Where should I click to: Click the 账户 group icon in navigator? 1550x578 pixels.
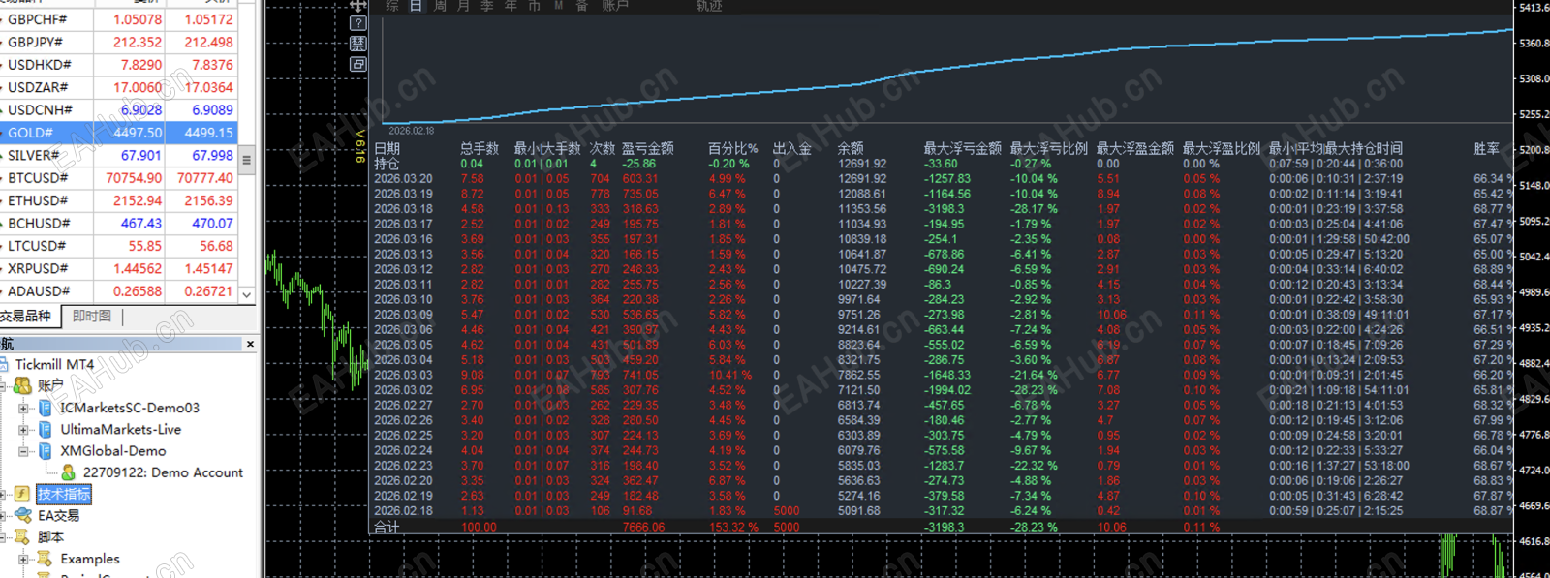click(x=23, y=385)
